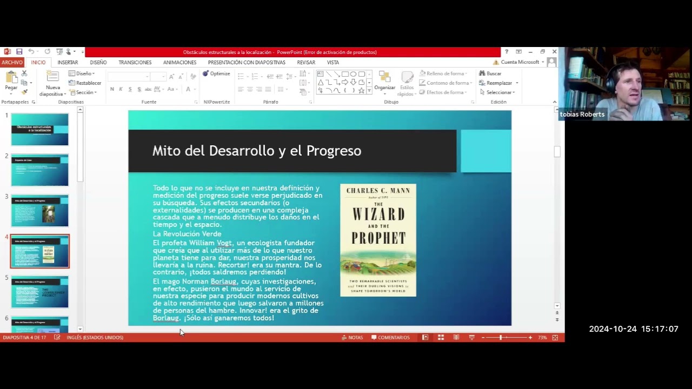Screen dimensions: 692x389
Task: Open the INSERTAR ribbon tab
Action: click(68, 63)
